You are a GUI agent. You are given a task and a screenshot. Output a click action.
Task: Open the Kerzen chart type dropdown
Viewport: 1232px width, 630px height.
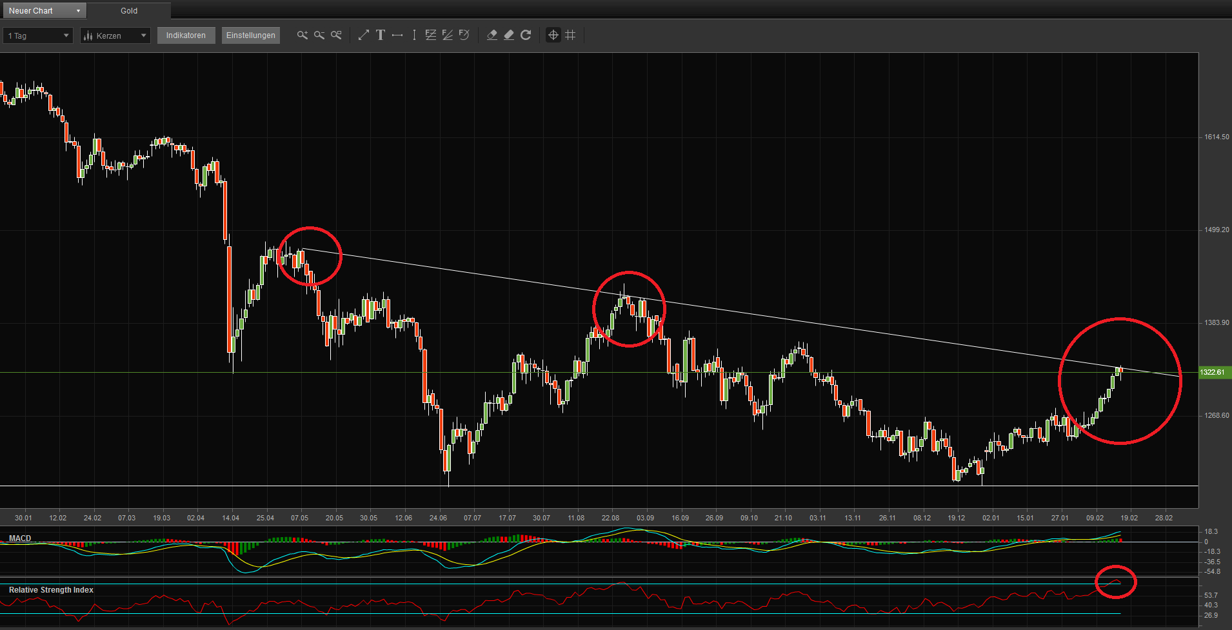point(115,35)
